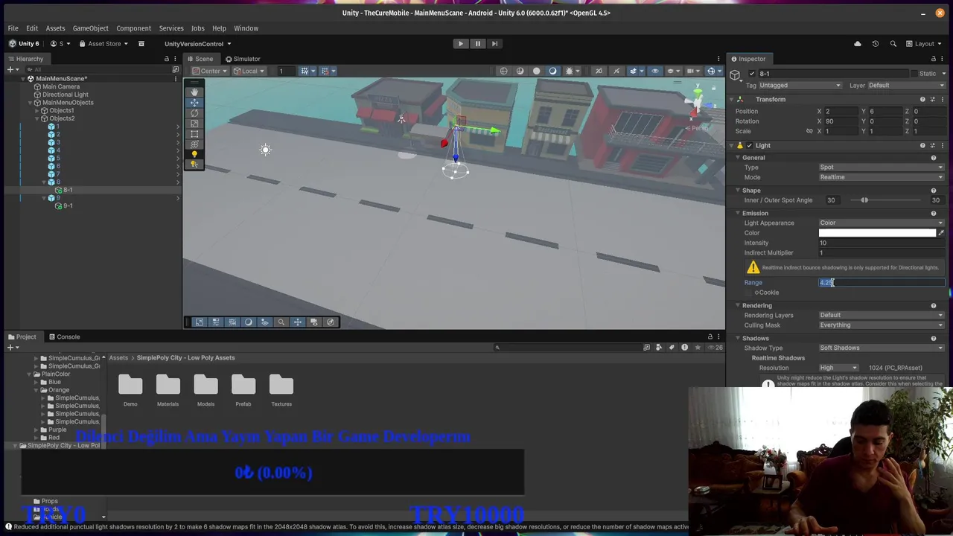Open the GameObject menu
Image resolution: width=953 pixels, height=536 pixels.
click(91, 28)
